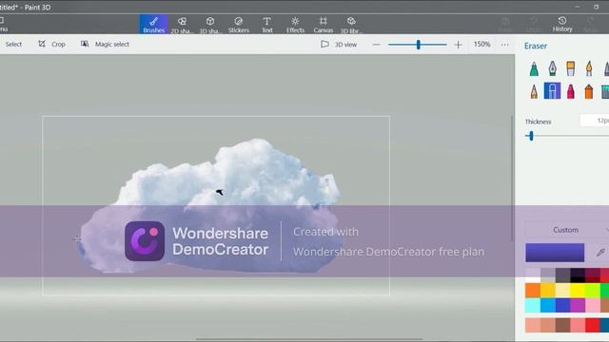This screenshot has width=609, height=342.
Task: Select the Pencil tool
Action: (534, 91)
